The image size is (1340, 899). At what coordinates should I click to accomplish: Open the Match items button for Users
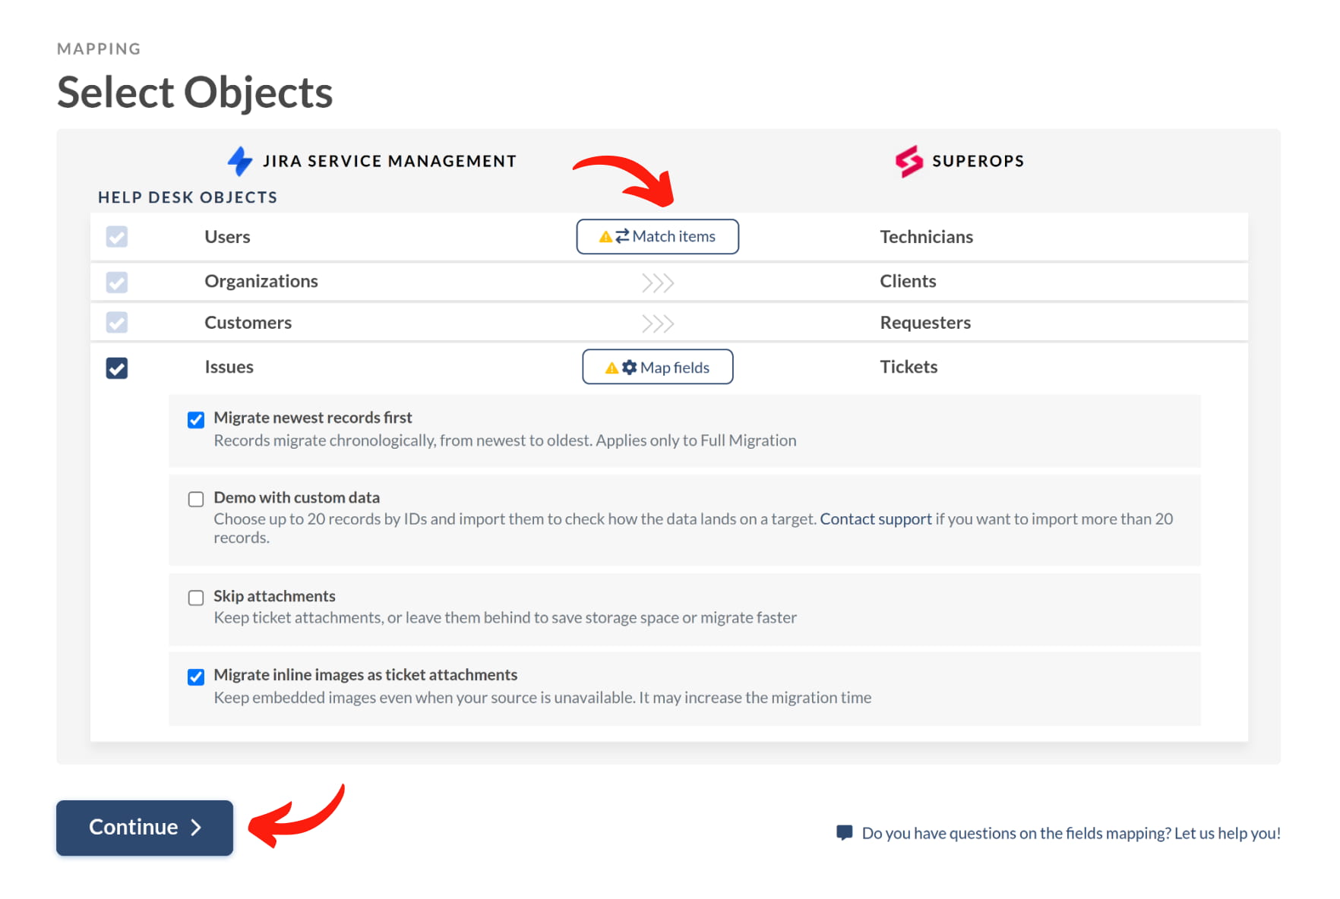click(x=658, y=237)
